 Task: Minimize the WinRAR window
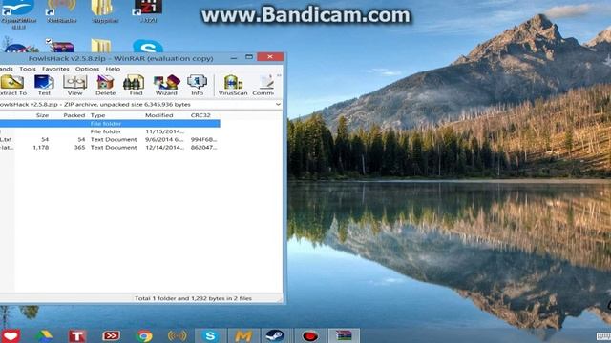(234, 58)
